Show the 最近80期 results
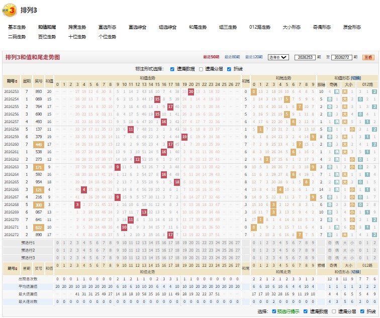This screenshot has height=318, width=380. coord(232,57)
